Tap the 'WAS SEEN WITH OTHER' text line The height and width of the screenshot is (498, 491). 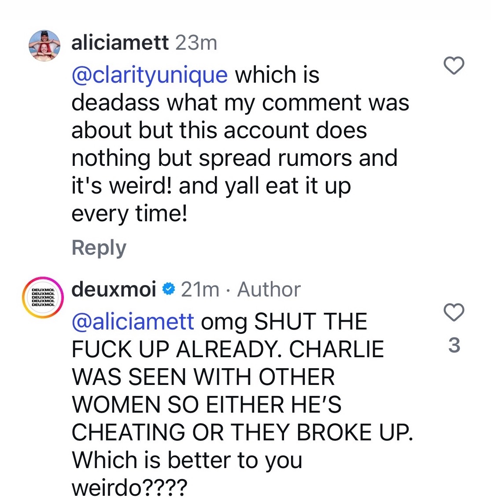point(203,377)
